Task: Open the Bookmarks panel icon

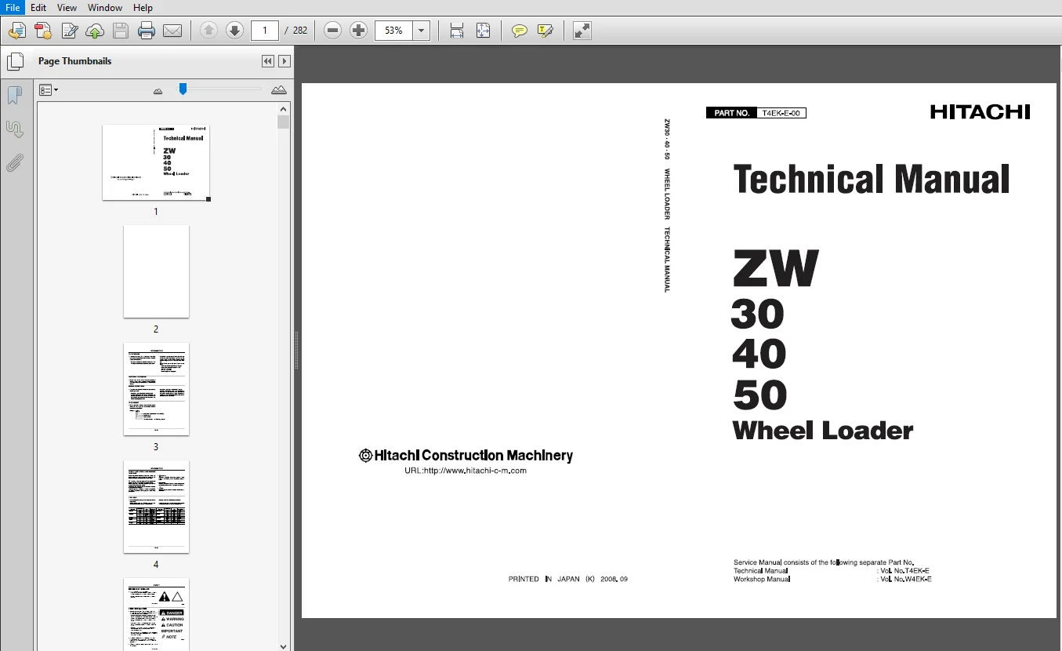Action: pyautogui.click(x=14, y=96)
